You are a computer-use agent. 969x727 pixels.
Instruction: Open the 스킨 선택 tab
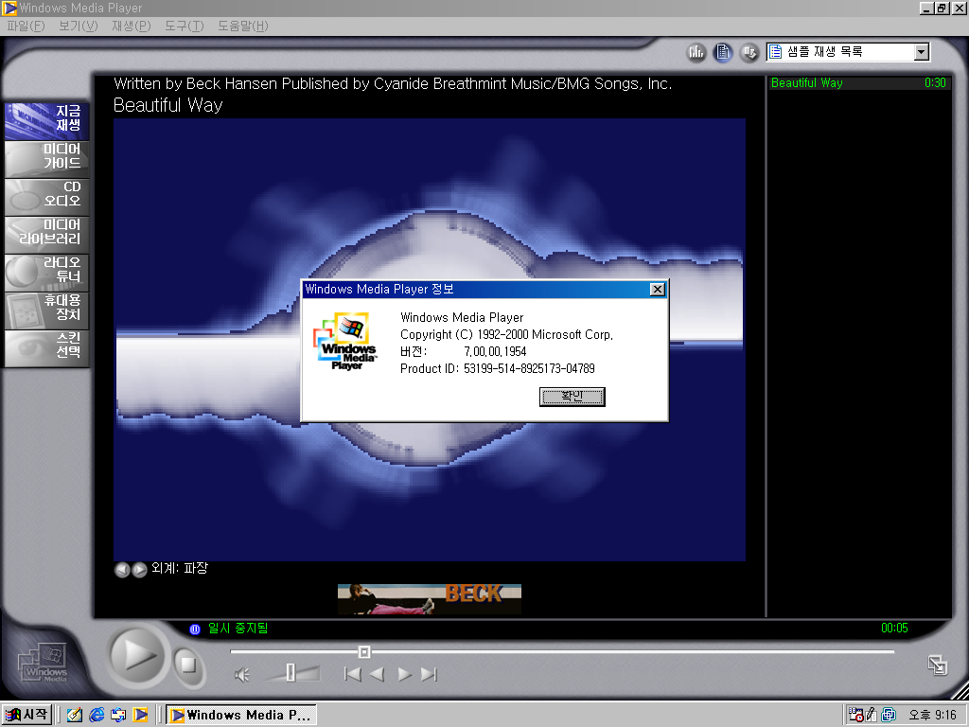47,347
